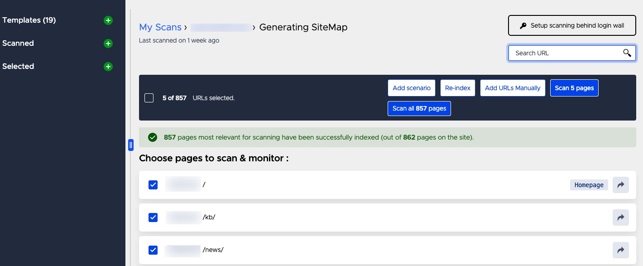Open the share arrow on the Homepage row
The image size is (643, 266).
621,185
